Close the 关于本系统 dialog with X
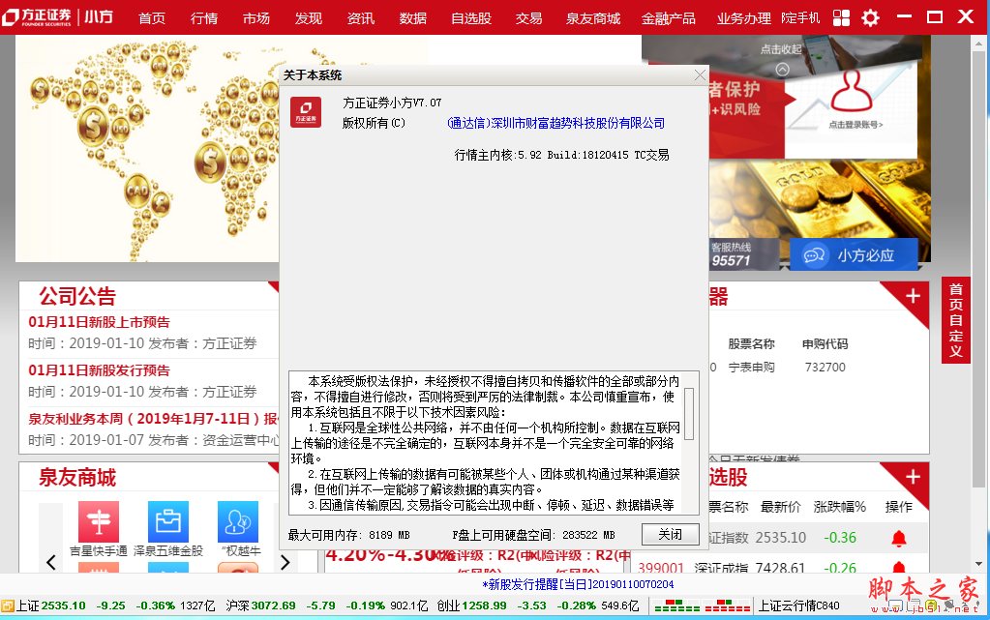This screenshot has height=620, width=990. 700,75
